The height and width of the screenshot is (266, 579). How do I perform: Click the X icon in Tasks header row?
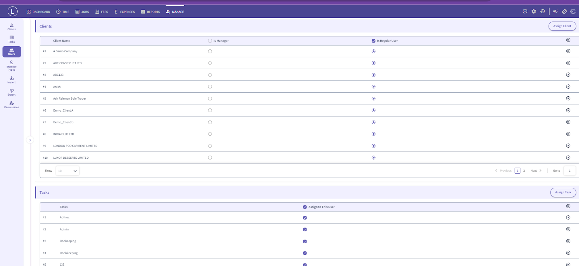(x=568, y=206)
